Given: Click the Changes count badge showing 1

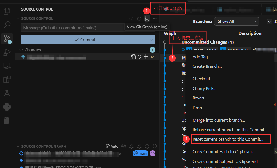Looking at the screenshot, I should [x=152, y=50].
